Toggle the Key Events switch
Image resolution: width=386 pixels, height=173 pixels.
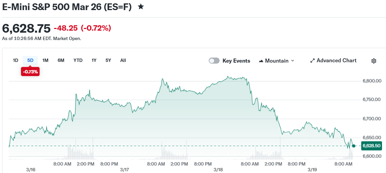[x=214, y=61]
